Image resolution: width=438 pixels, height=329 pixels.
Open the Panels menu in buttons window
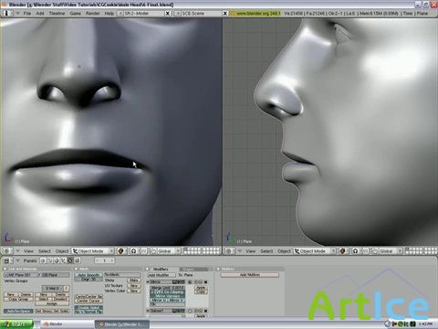[x=30, y=260]
